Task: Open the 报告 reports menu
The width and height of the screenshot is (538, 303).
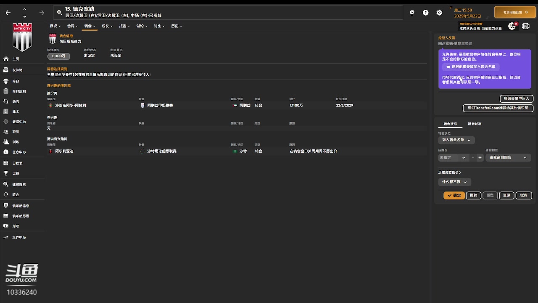Action: coord(124,26)
